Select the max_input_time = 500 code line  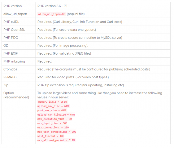52,123
